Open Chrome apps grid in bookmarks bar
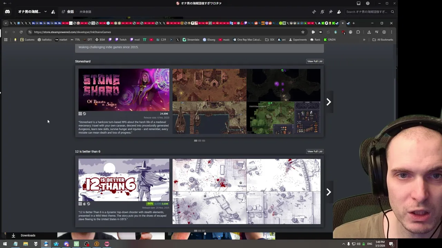Viewport: 442px width, 248px height. click(x=6, y=40)
